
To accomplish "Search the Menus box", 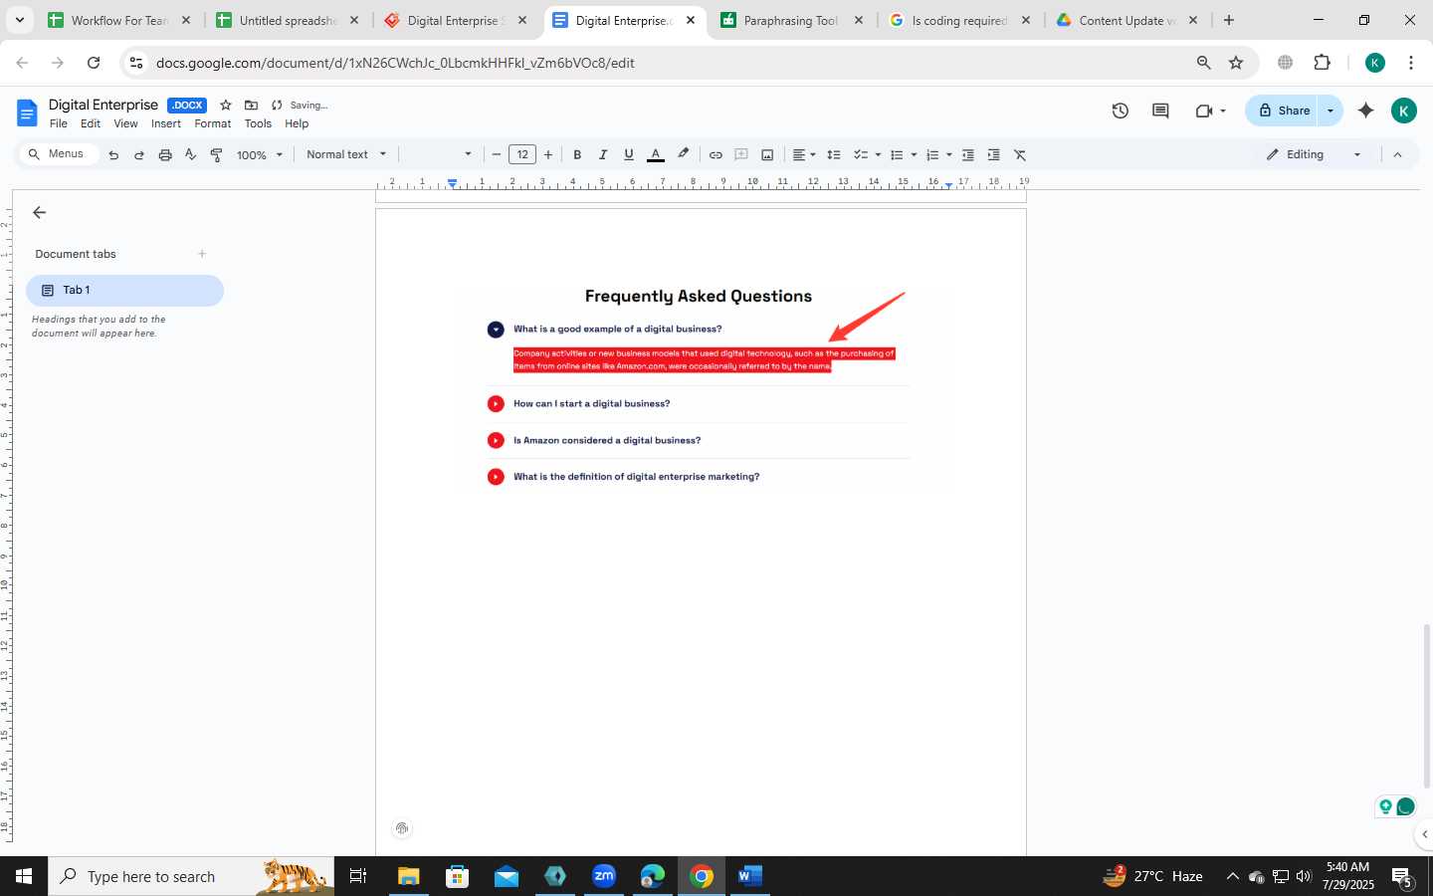I will tap(59, 154).
